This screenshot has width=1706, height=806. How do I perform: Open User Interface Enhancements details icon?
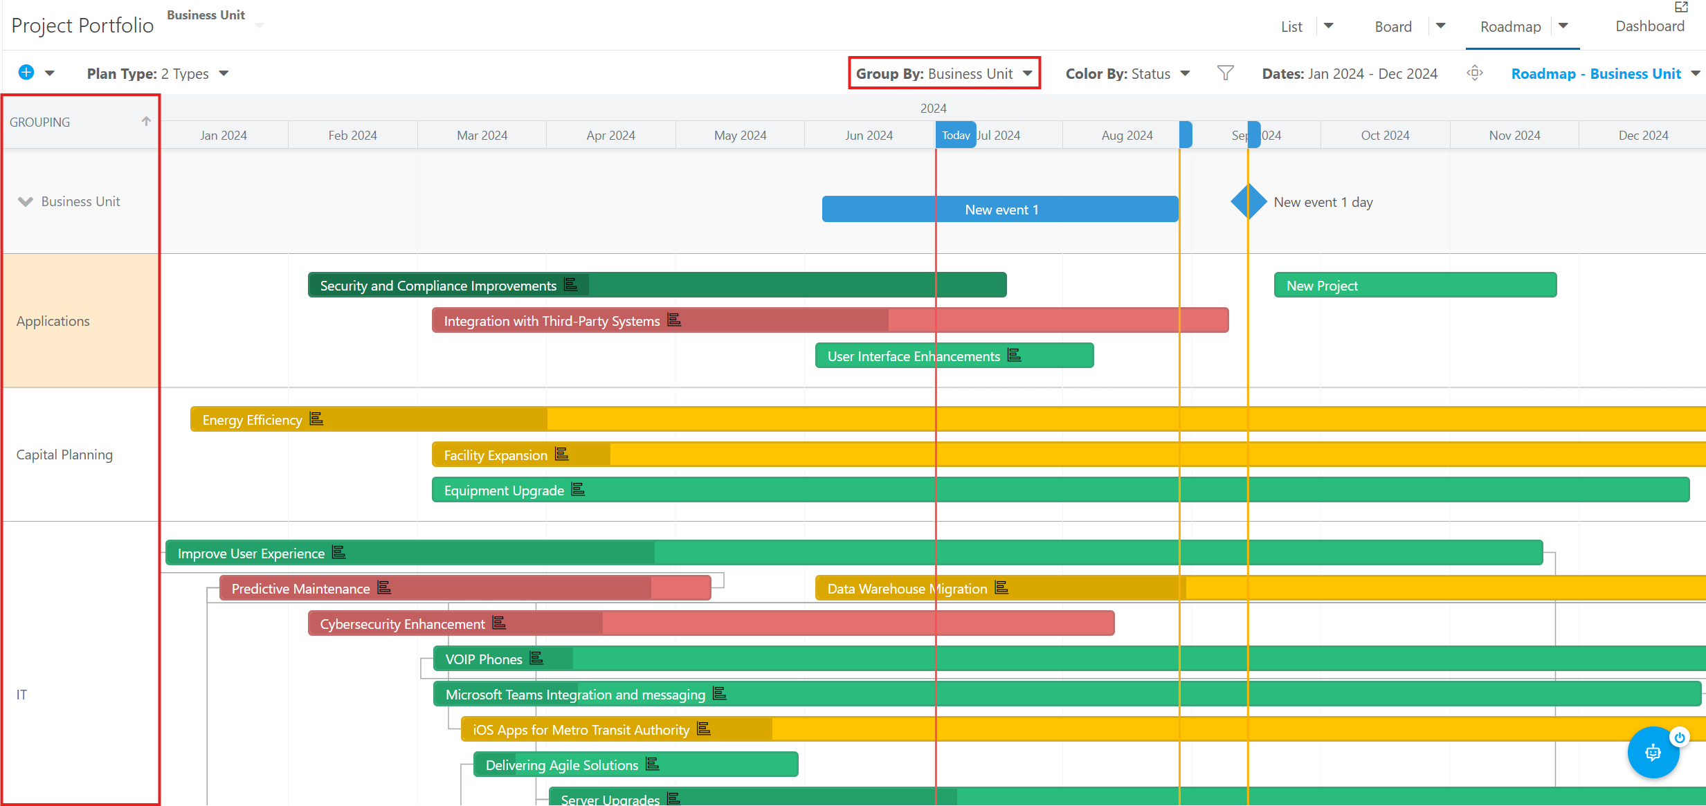pyautogui.click(x=1015, y=355)
